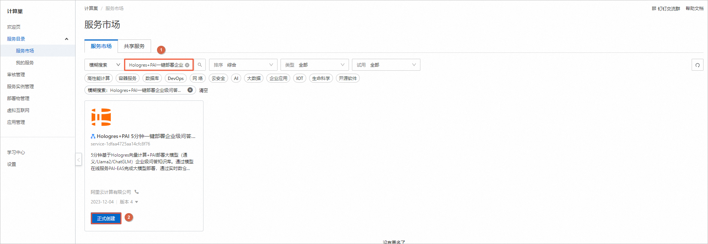Click 计算巢 in the breadcrumb
The image size is (708, 244).
click(91, 8)
